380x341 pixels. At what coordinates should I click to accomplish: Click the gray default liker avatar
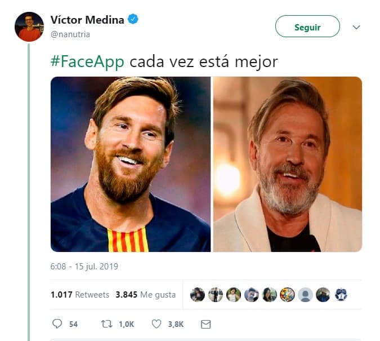tap(305, 295)
